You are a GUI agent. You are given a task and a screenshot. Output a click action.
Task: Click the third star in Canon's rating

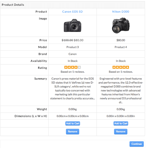(x=72, y=67)
